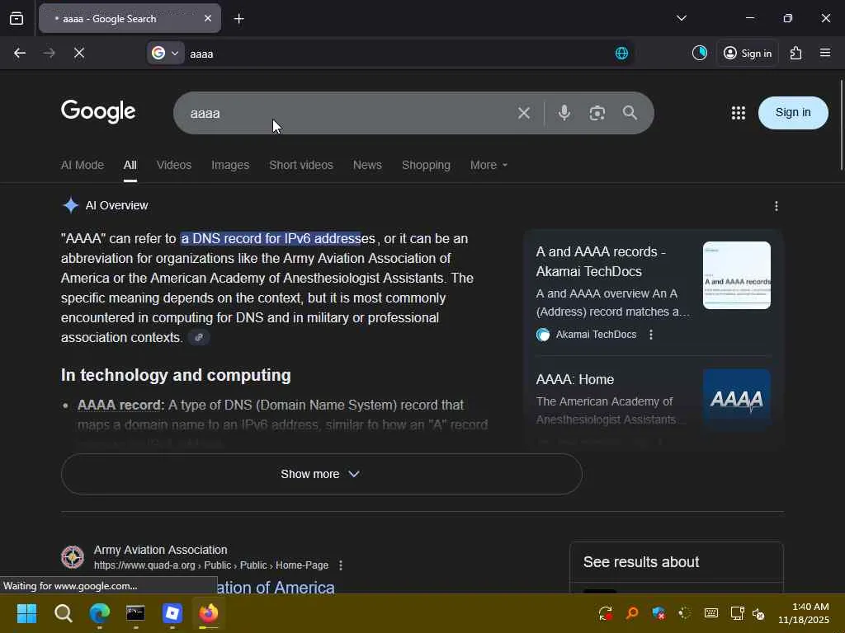Open the Google apps grid
845x633 pixels.
click(x=739, y=112)
